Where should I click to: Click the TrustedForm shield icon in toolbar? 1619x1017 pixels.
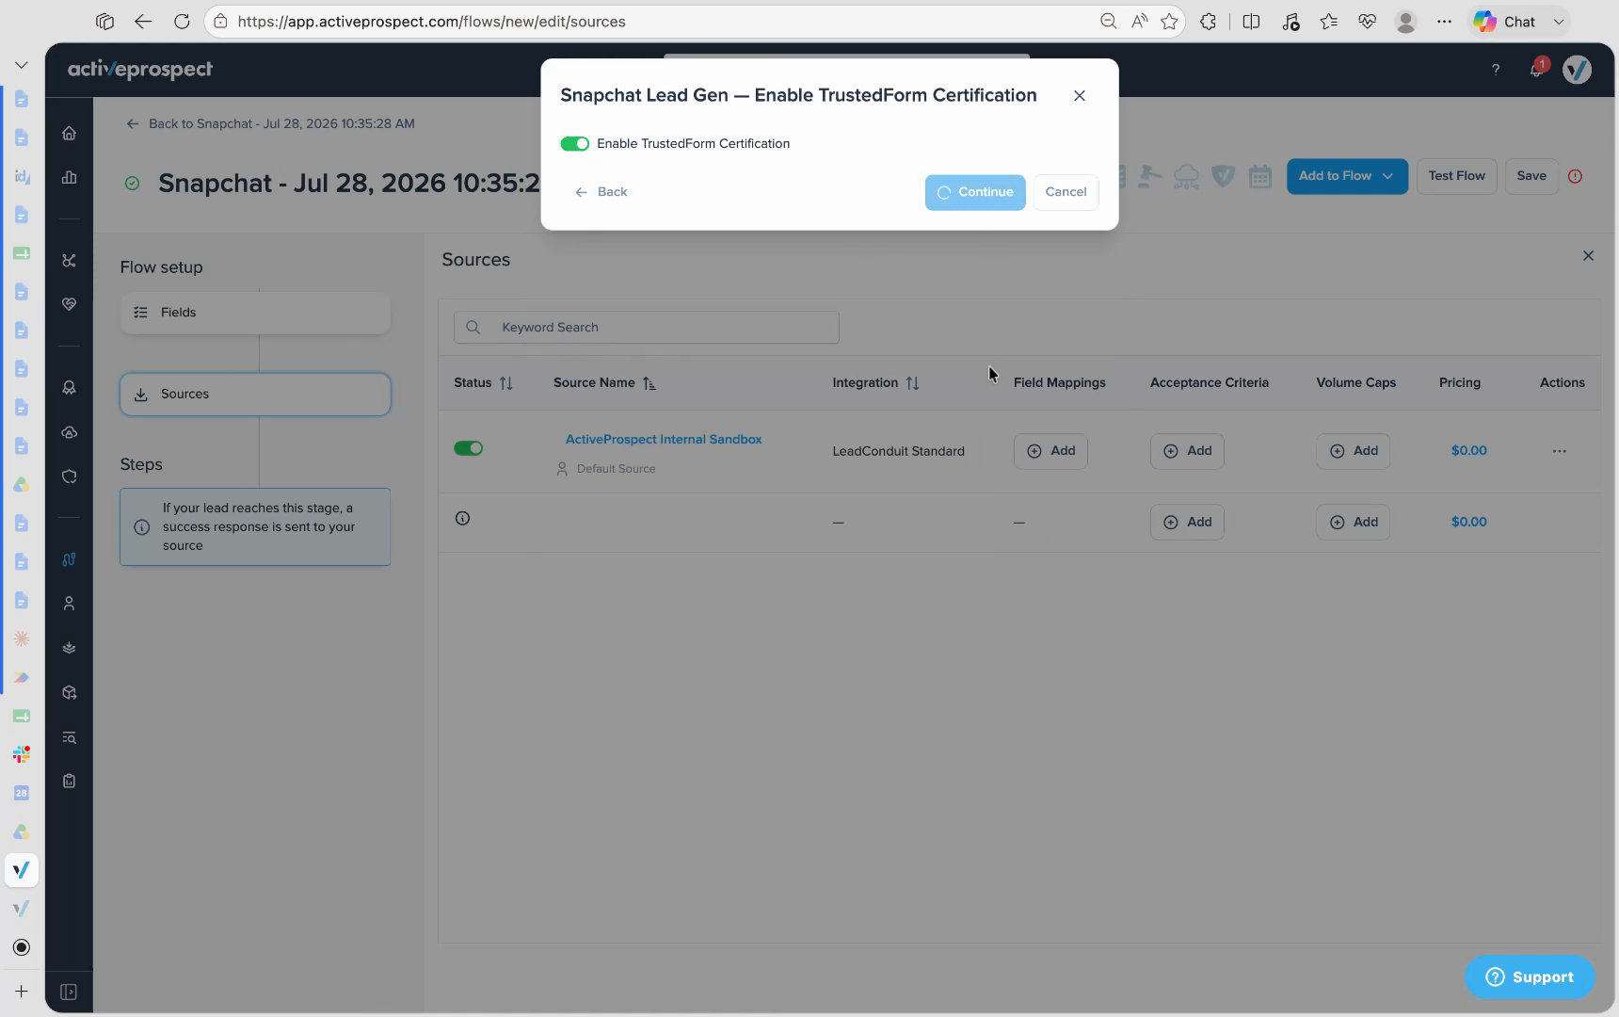pyautogui.click(x=1224, y=176)
